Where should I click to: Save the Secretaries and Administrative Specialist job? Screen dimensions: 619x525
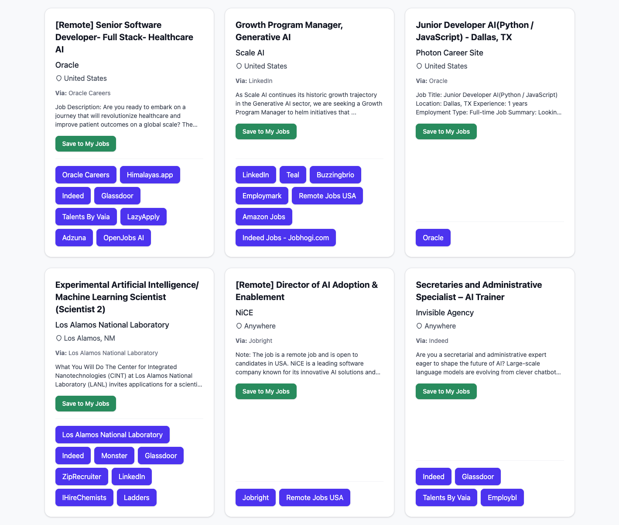click(446, 391)
